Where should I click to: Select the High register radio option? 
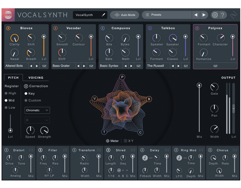[x=6, y=93]
